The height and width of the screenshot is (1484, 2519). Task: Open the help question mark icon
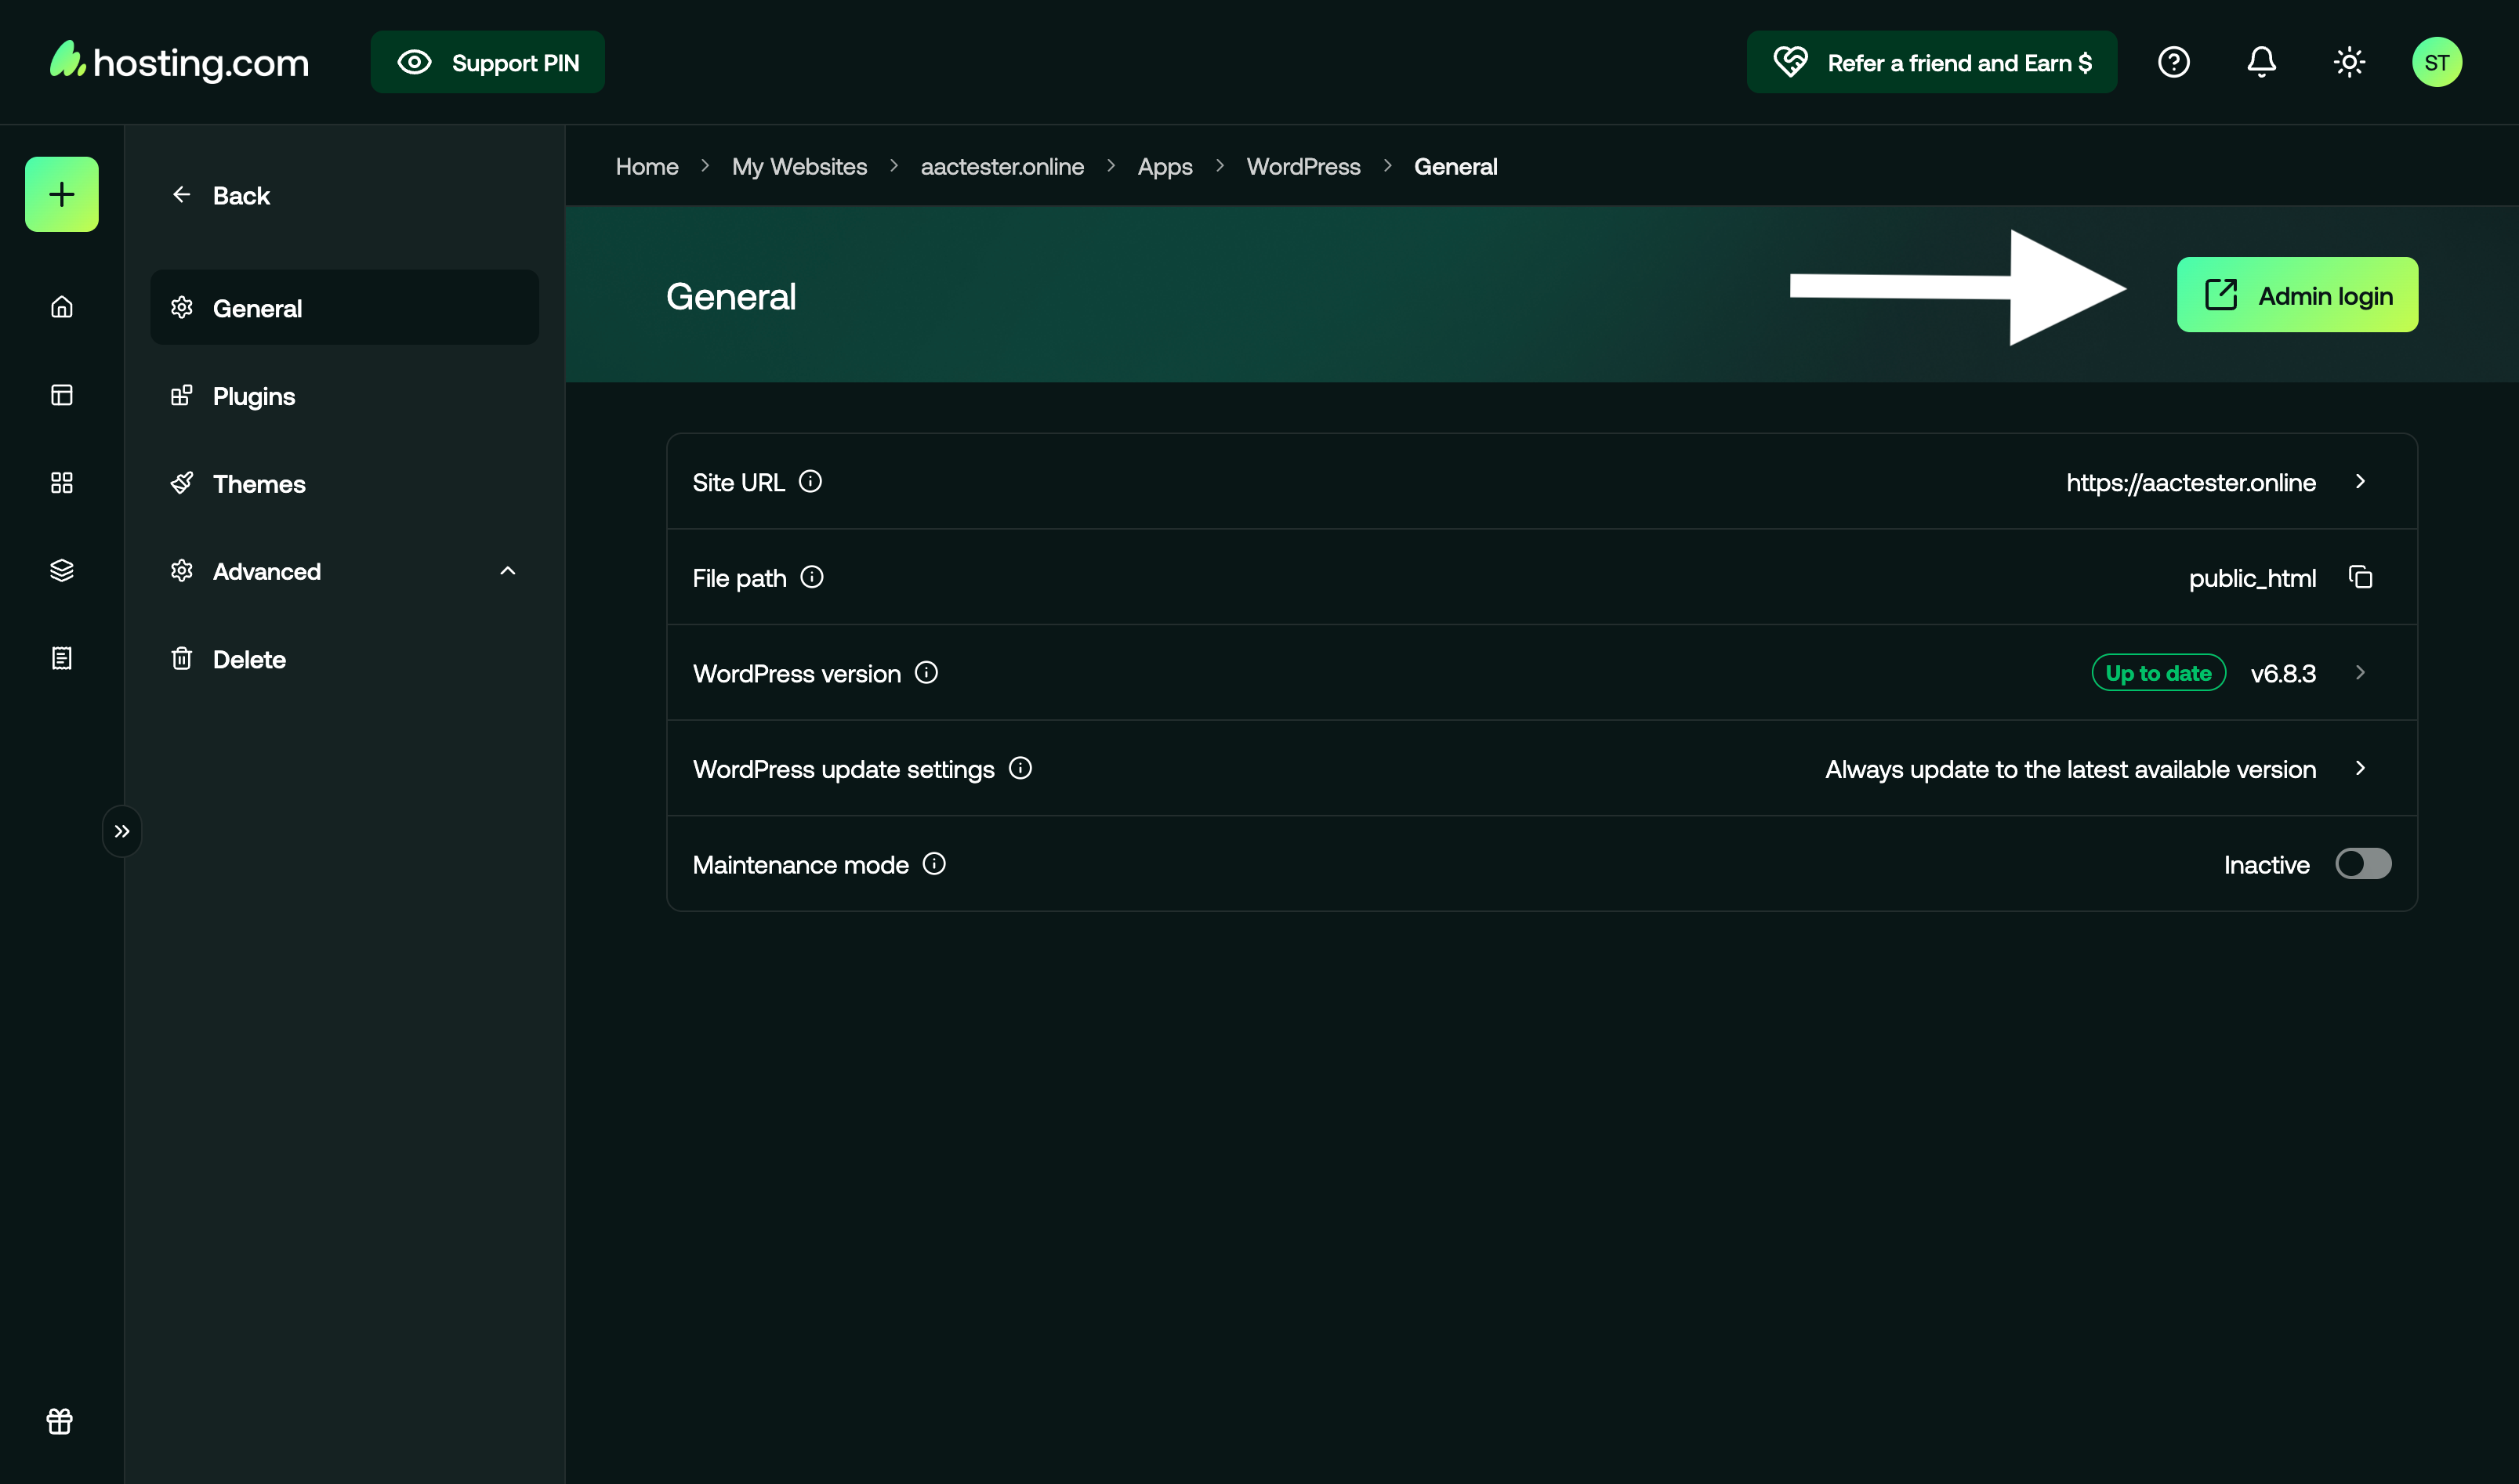(2173, 62)
